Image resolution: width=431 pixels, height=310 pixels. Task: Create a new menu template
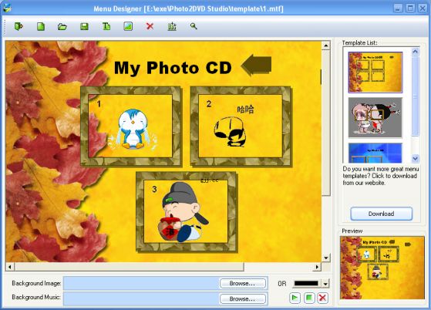pos(41,26)
